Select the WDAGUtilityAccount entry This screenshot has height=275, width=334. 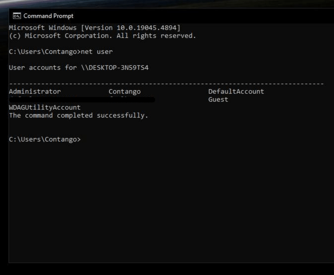coord(45,107)
